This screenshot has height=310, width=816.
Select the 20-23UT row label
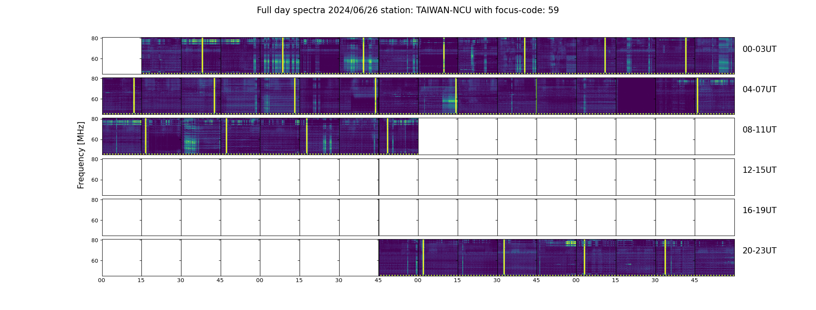pos(759,251)
